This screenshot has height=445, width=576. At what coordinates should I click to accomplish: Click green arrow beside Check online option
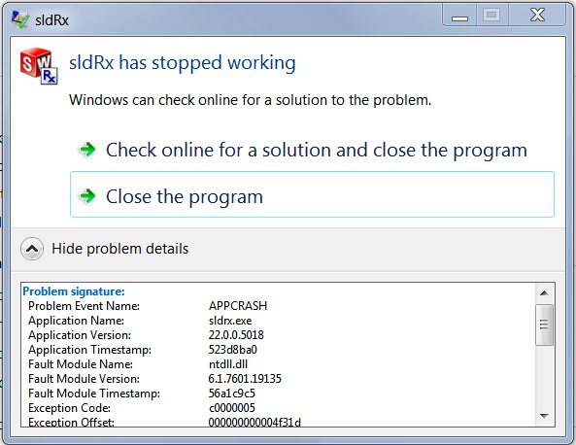87,150
